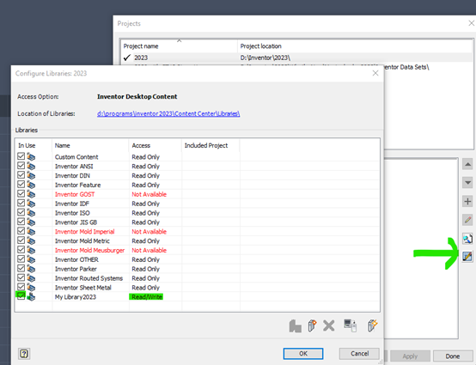This screenshot has height=365, width=476.
Task: Click the D:\Inventor\2023\ project location
Action: [x=265, y=58]
